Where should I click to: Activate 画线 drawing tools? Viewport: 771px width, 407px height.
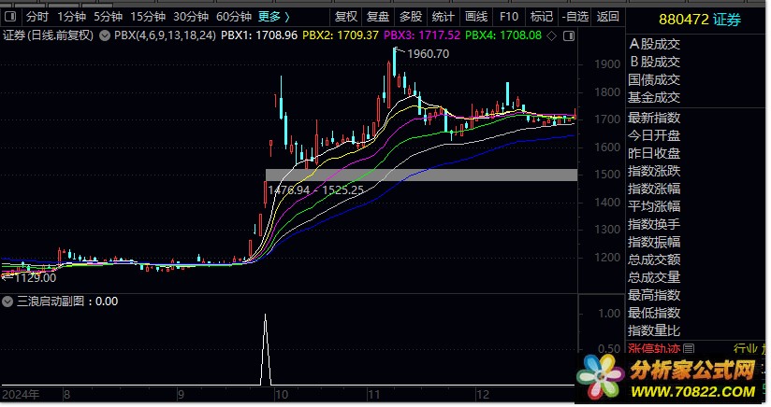coord(476,17)
